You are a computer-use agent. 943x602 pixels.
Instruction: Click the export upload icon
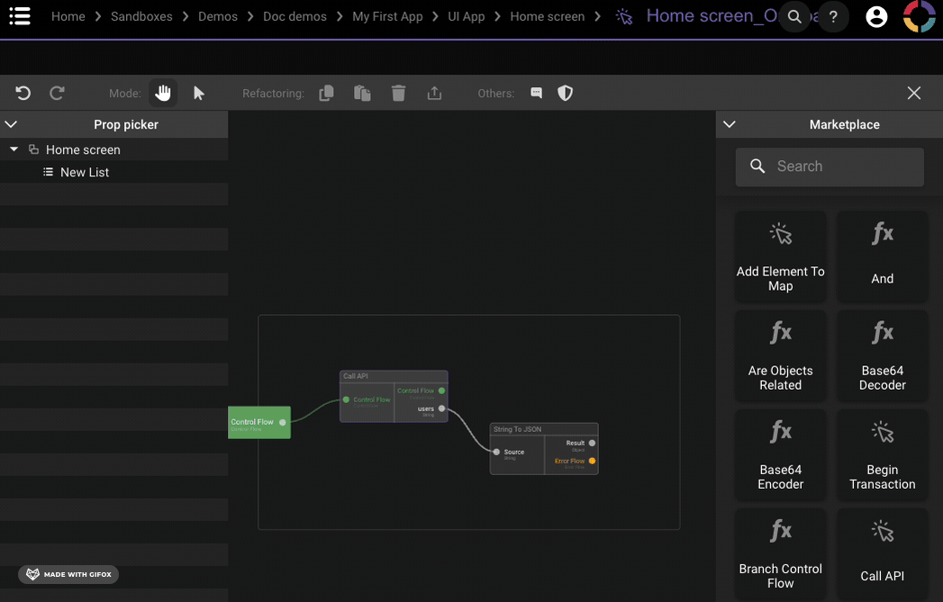[x=434, y=93]
